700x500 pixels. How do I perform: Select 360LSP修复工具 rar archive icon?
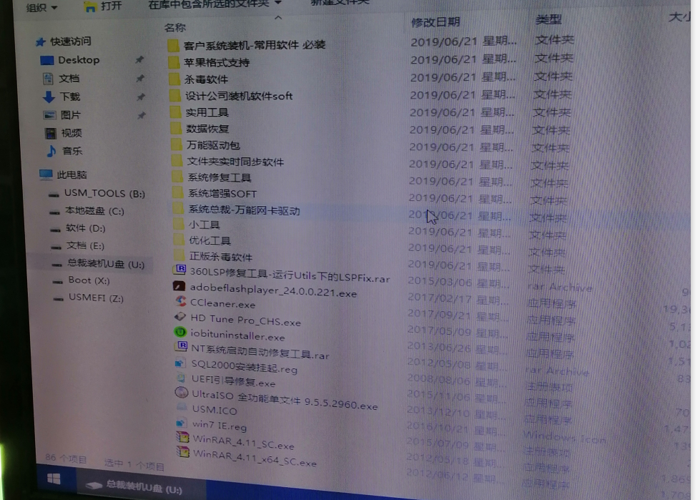179,269
